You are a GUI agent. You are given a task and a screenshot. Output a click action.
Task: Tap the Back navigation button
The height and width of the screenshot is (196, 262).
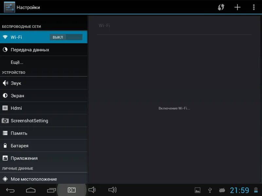tap(10, 190)
